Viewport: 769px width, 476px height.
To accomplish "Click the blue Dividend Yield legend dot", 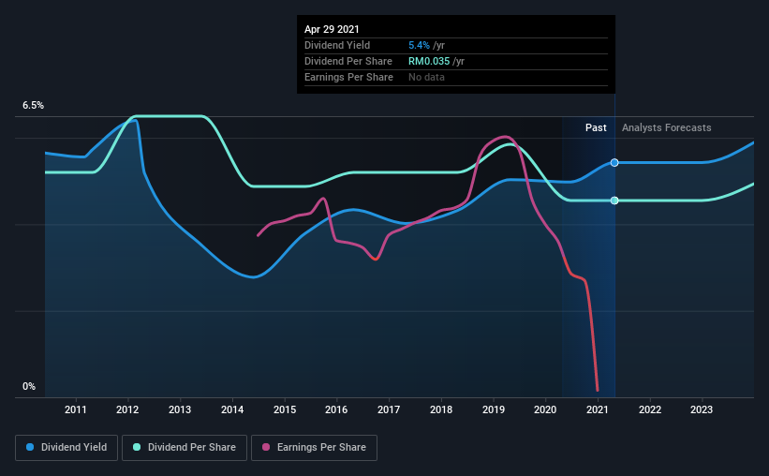I will click(x=30, y=447).
